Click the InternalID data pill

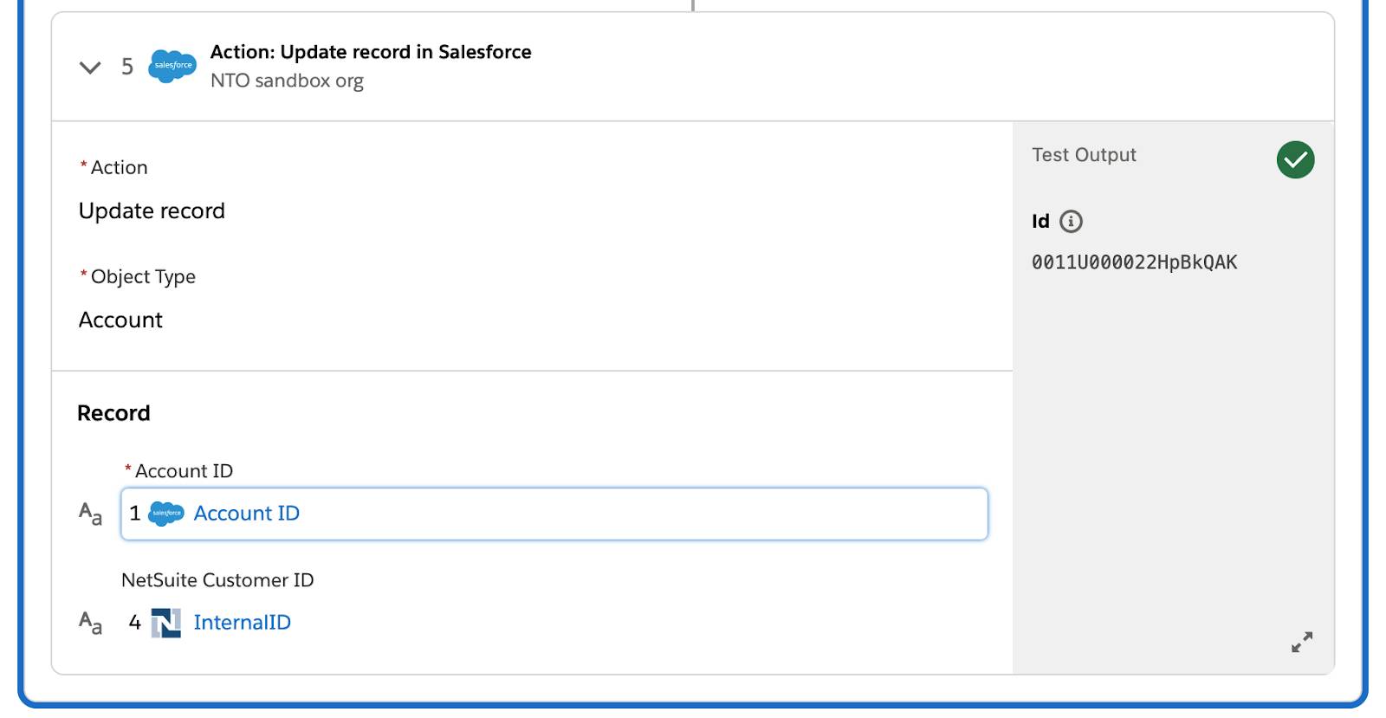tap(242, 623)
